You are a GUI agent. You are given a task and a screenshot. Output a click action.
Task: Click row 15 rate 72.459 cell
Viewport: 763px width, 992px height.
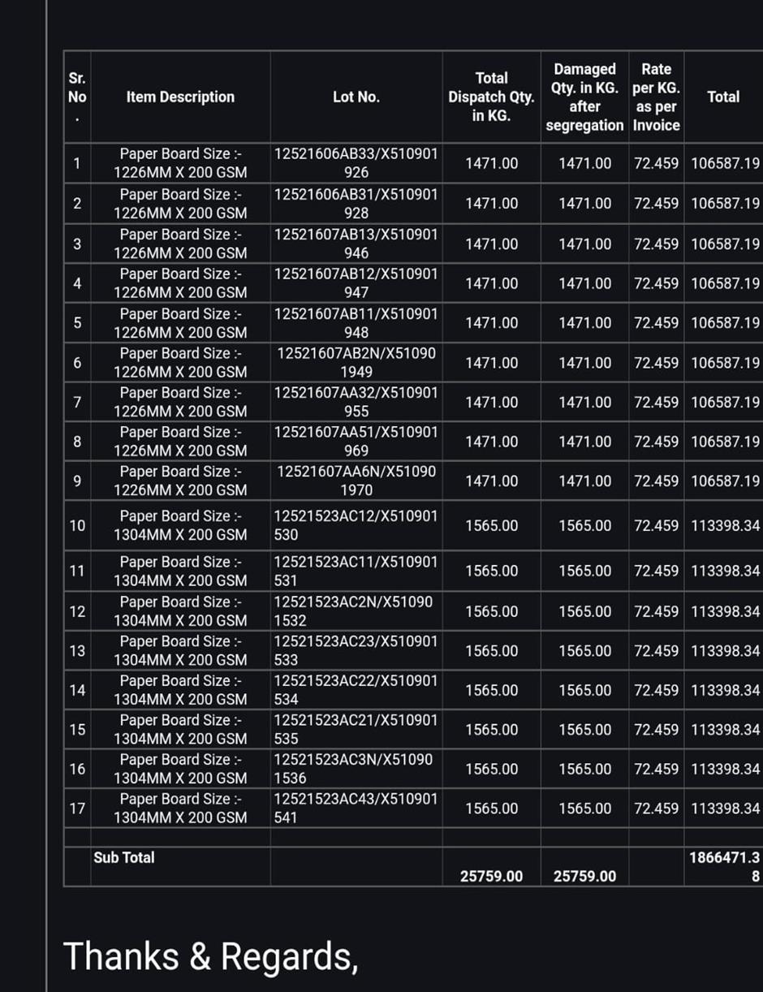656,729
